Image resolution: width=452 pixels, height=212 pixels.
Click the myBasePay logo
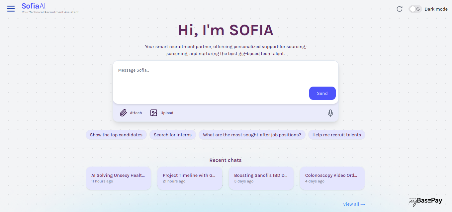[x=425, y=201]
